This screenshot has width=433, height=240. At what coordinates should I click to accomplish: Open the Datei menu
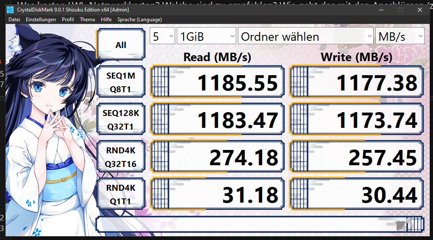14,20
